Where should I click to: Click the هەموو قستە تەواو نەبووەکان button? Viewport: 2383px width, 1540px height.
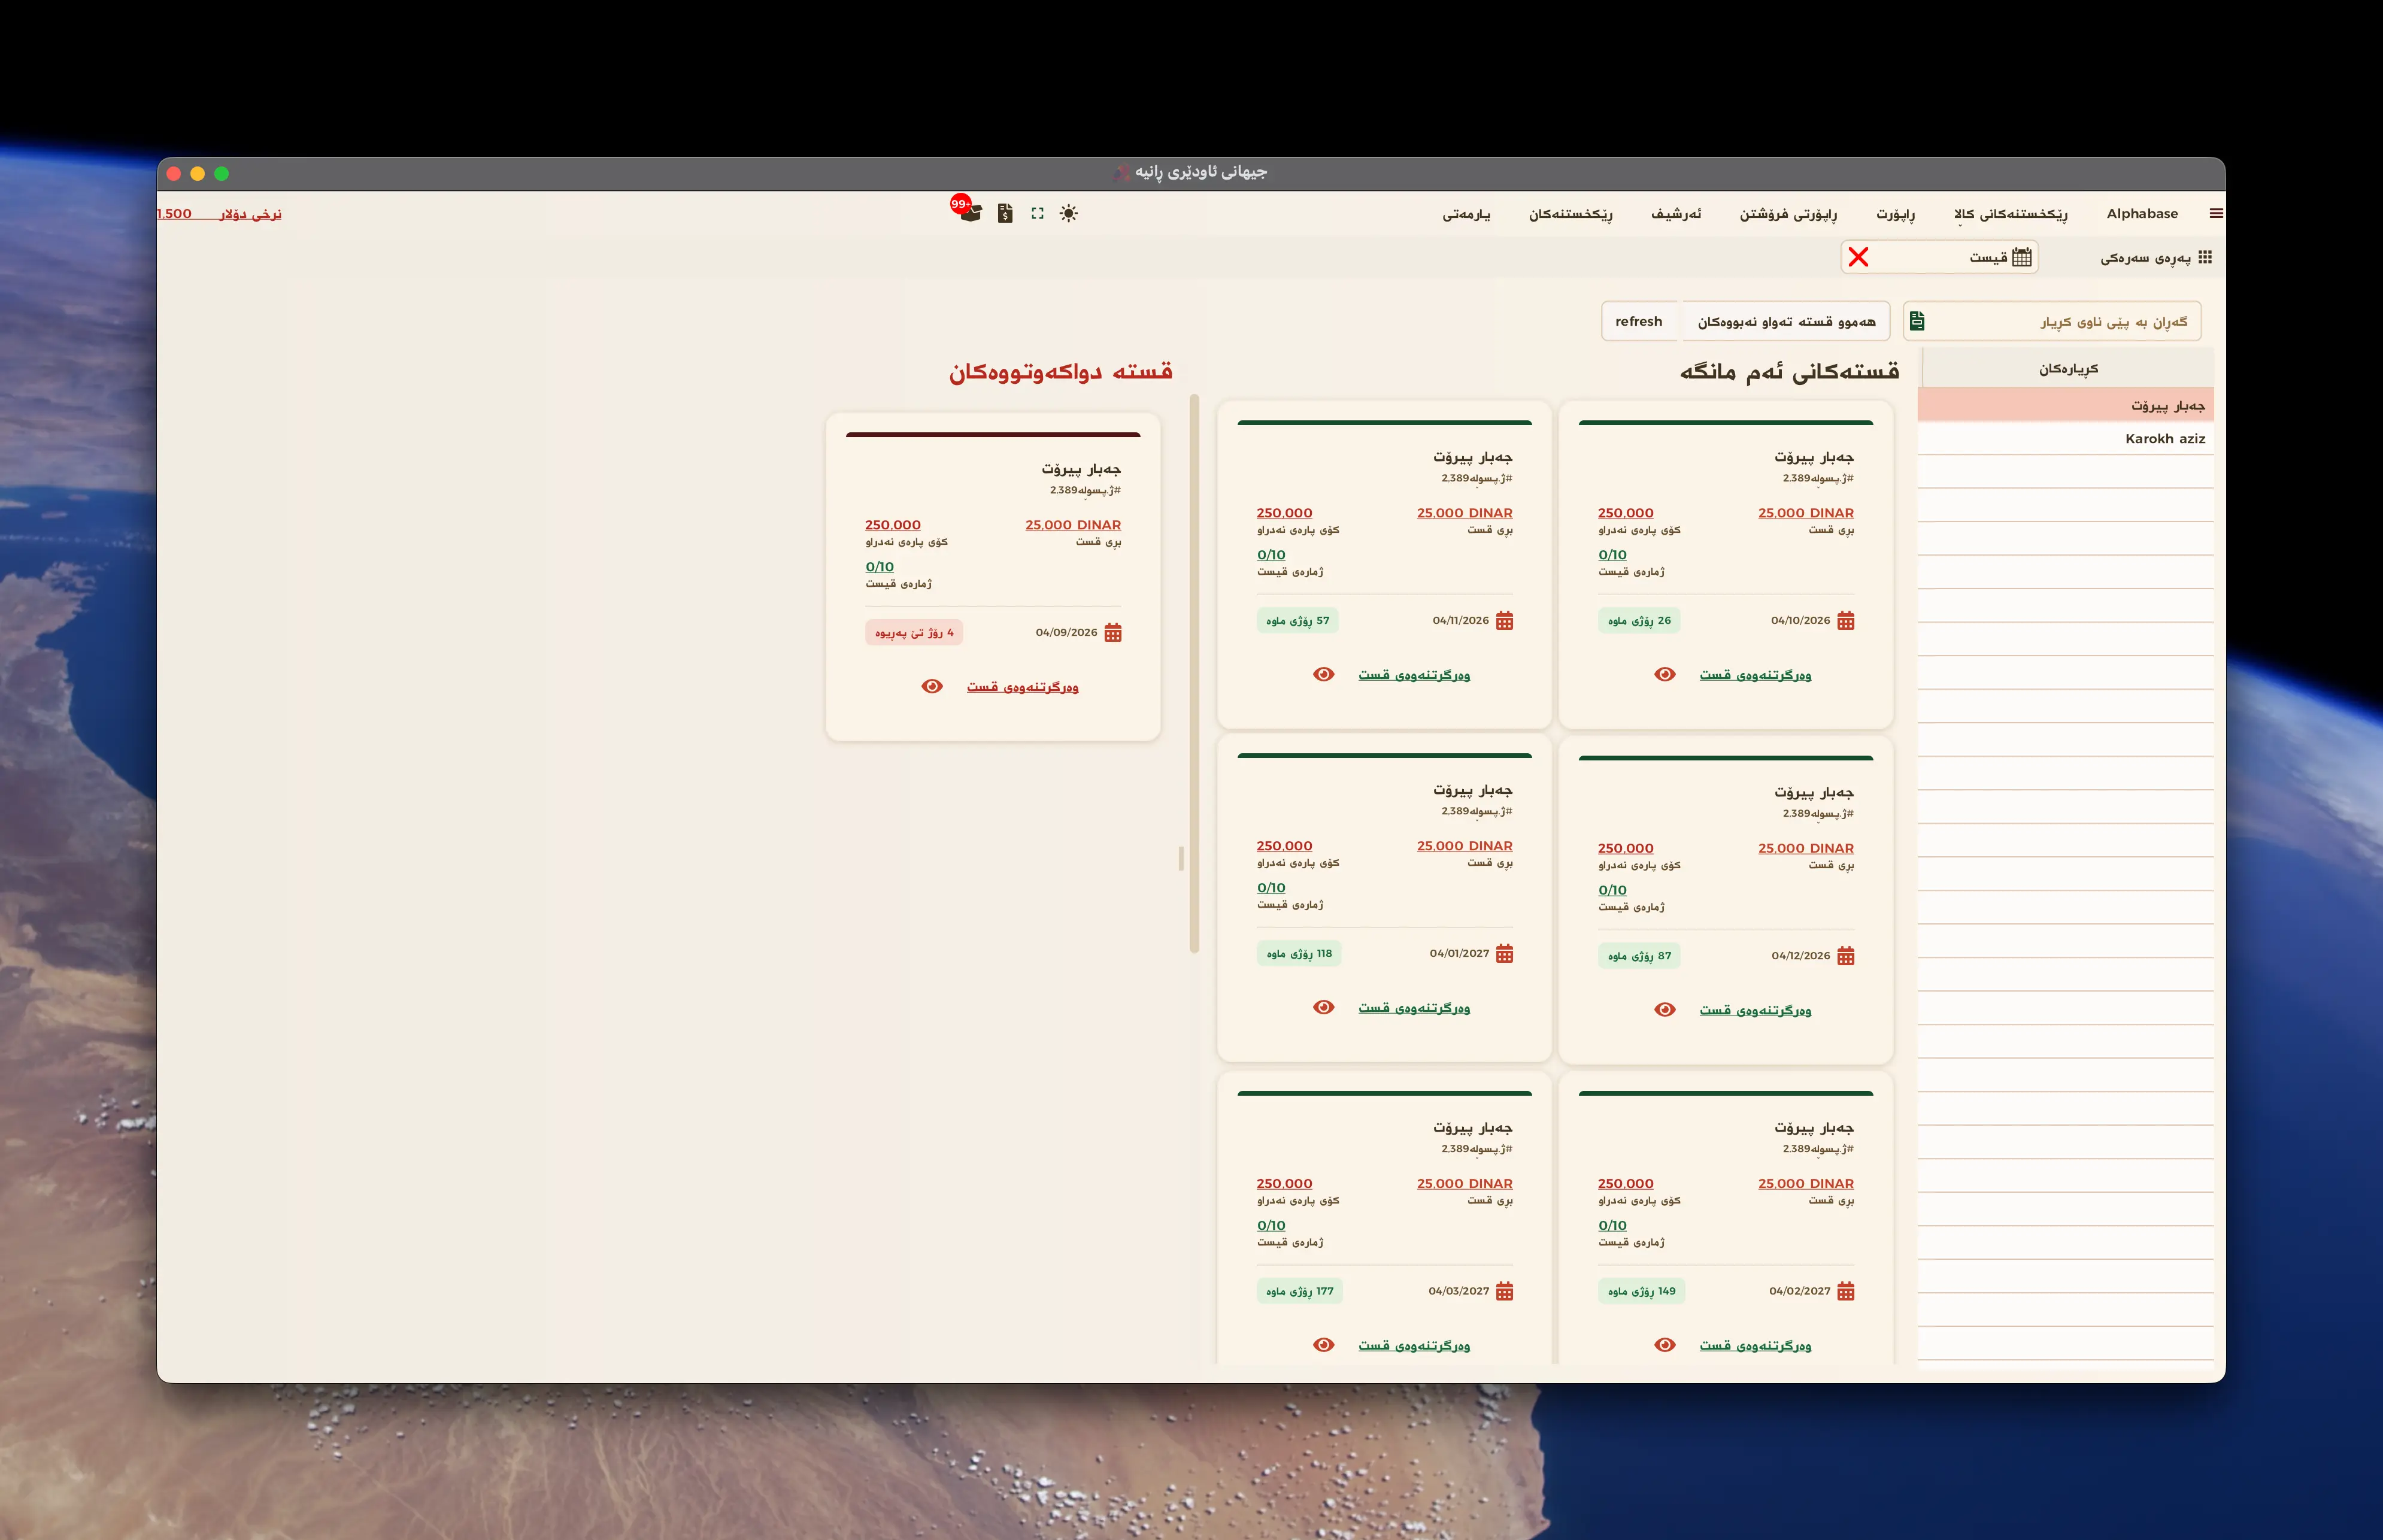pos(1786,321)
